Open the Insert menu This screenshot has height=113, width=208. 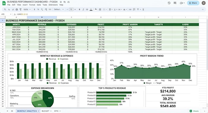[x=25, y=5]
